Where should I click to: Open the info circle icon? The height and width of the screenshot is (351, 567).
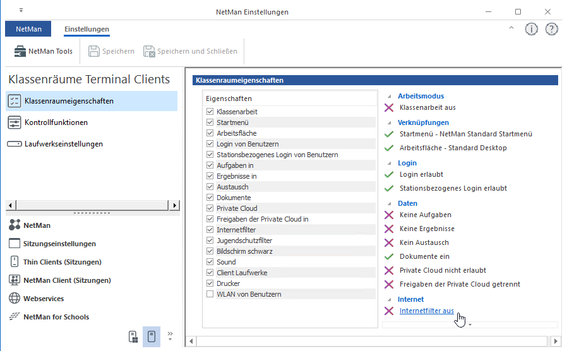[531, 29]
